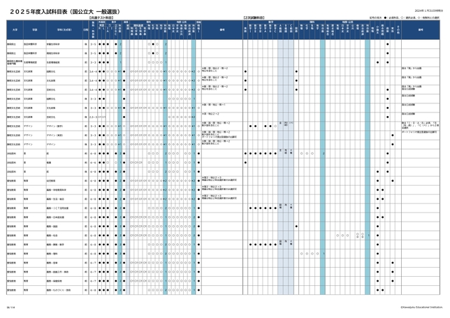
Task: Select the 幼児教育 department cell
Action: click(52, 180)
